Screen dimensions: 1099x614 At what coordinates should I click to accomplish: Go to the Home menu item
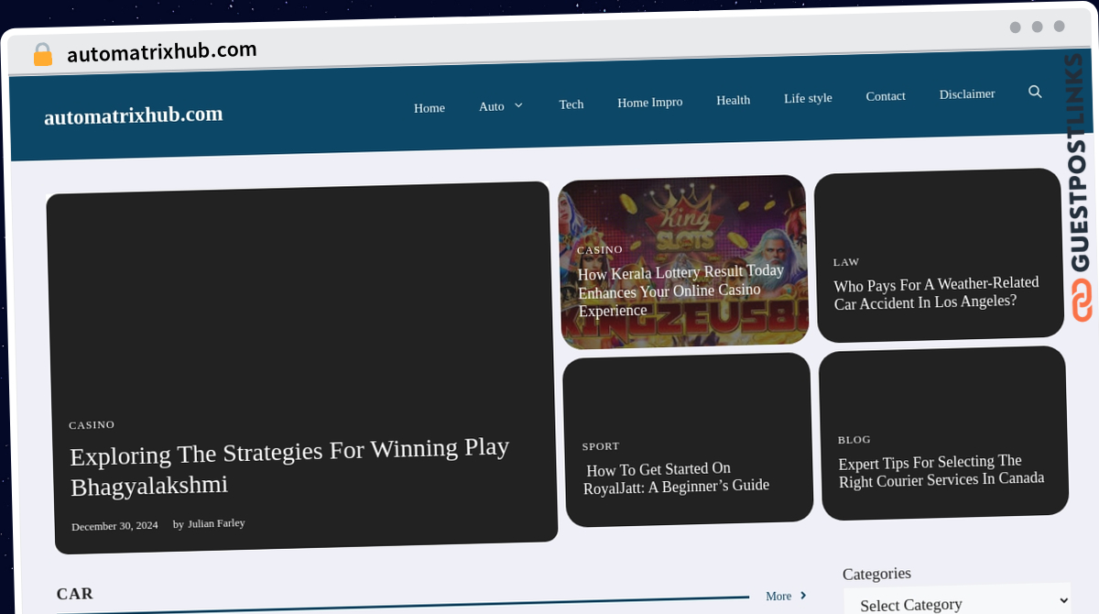[x=430, y=108]
